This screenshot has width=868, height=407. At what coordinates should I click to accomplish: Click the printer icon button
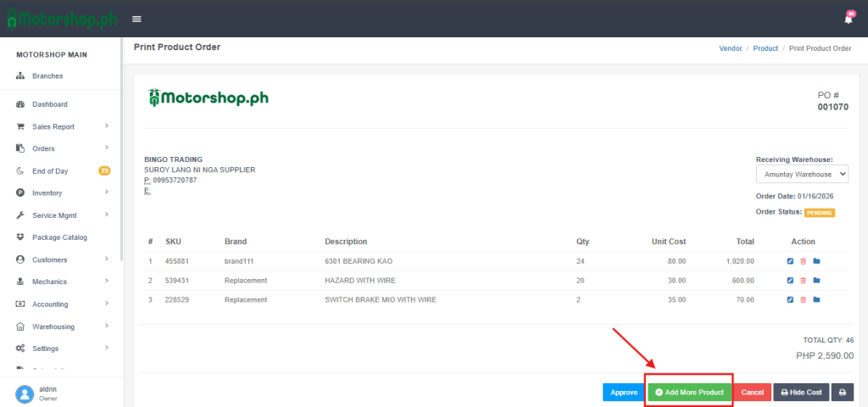tap(842, 393)
